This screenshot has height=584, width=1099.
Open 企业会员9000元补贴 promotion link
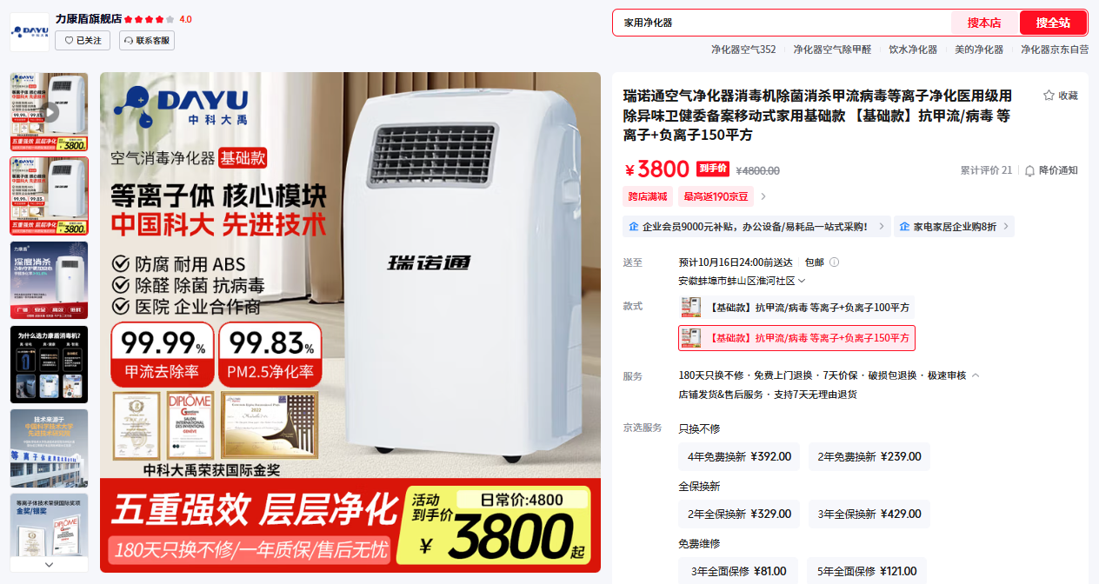tap(756, 227)
